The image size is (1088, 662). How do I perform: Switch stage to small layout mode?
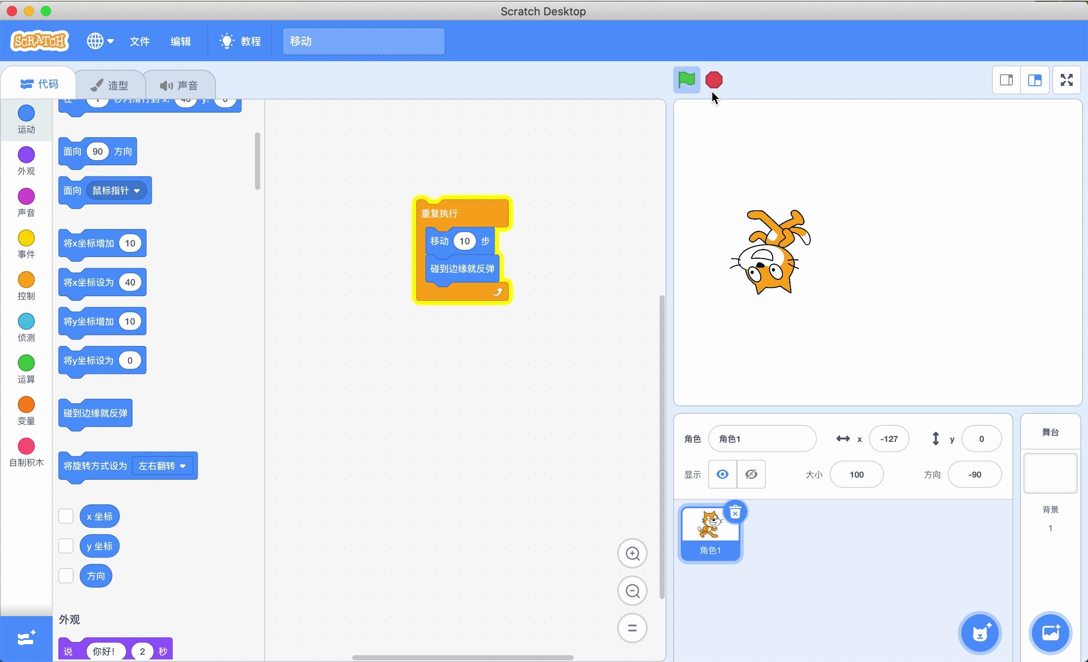[1006, 80]
